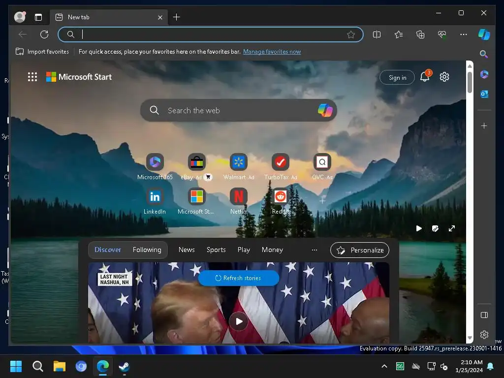Open the Favorites list

399,34
